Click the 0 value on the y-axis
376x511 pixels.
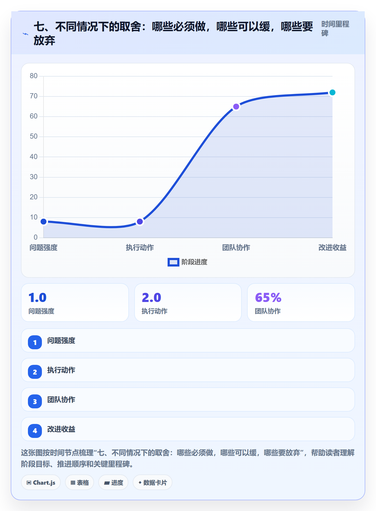35,237
